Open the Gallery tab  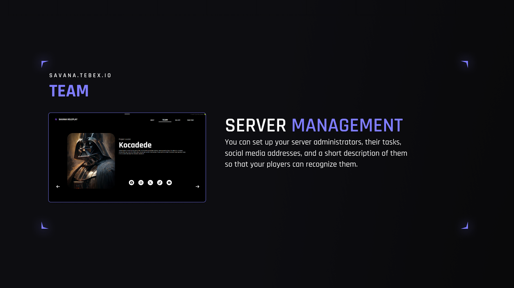point(178,120)
